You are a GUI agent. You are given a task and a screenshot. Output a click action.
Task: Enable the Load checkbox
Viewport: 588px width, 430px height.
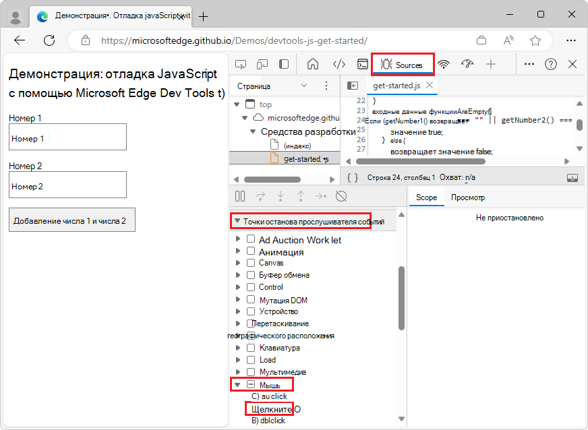point(251,359)
